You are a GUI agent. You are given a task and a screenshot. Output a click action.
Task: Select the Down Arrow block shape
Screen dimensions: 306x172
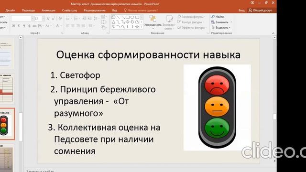point(132,22)
